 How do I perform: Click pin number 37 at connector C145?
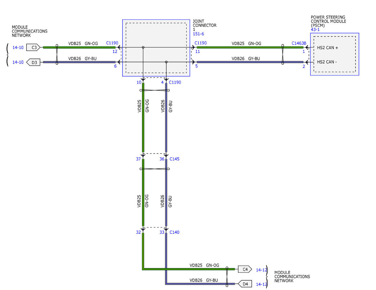pyautogui.click(x=138, y=159)
